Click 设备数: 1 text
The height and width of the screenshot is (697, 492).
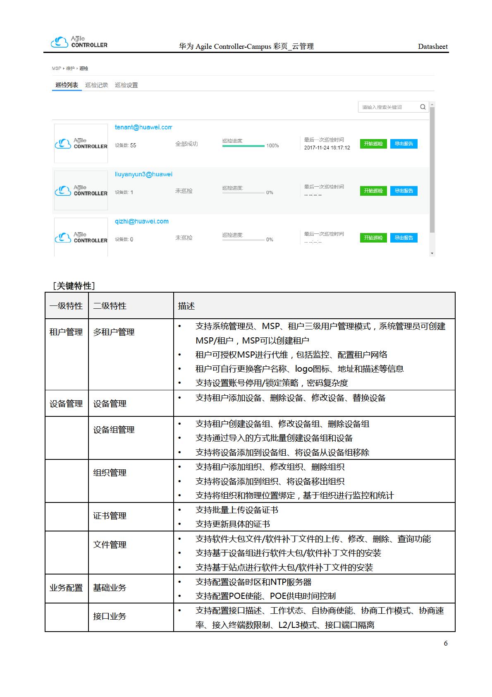pos(124,192)
